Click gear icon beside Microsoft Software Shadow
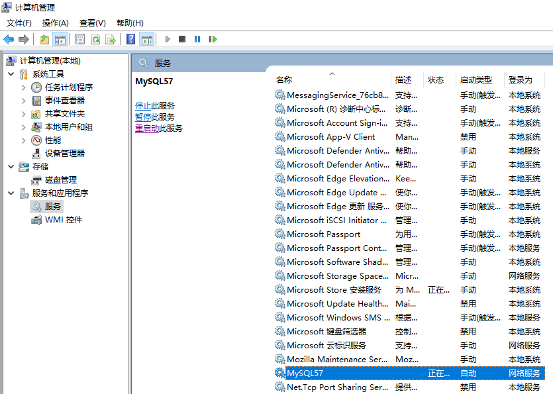Image resolution: width=553 pixels, height=394 pixels. pos(280,262)
